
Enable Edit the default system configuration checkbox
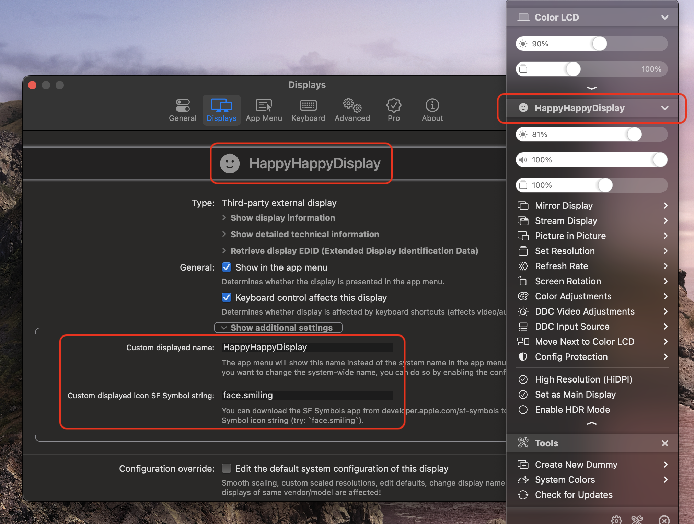click(x=227, y=468)
